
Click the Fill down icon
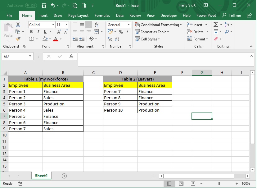216,32
